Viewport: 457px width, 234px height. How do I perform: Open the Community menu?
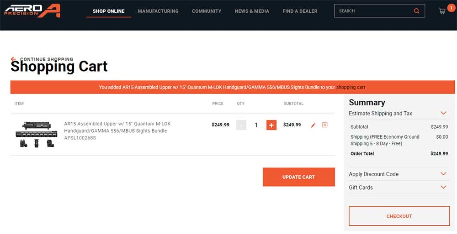[207, 11]
